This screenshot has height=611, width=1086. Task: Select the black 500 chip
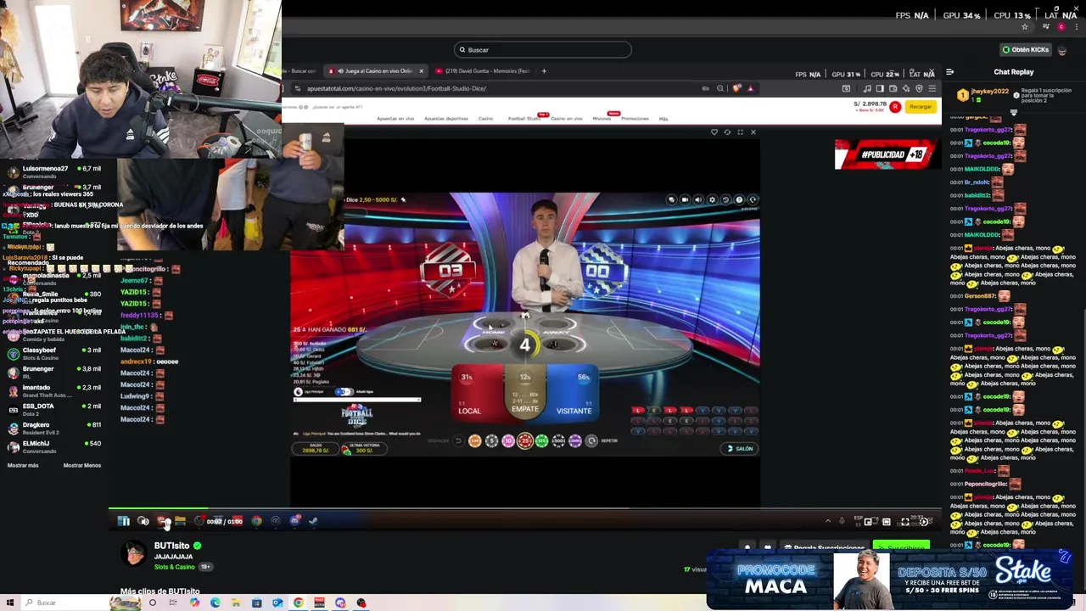click(558, 441)
